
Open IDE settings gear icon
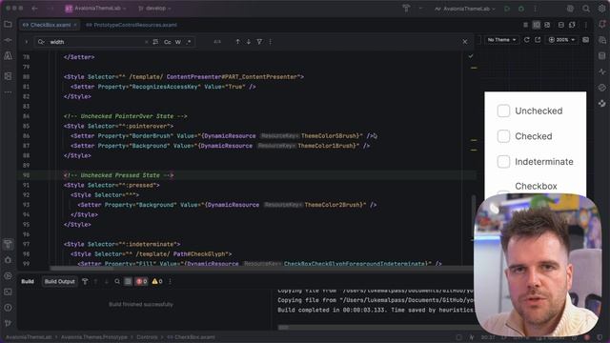click(x=601, y=9)
